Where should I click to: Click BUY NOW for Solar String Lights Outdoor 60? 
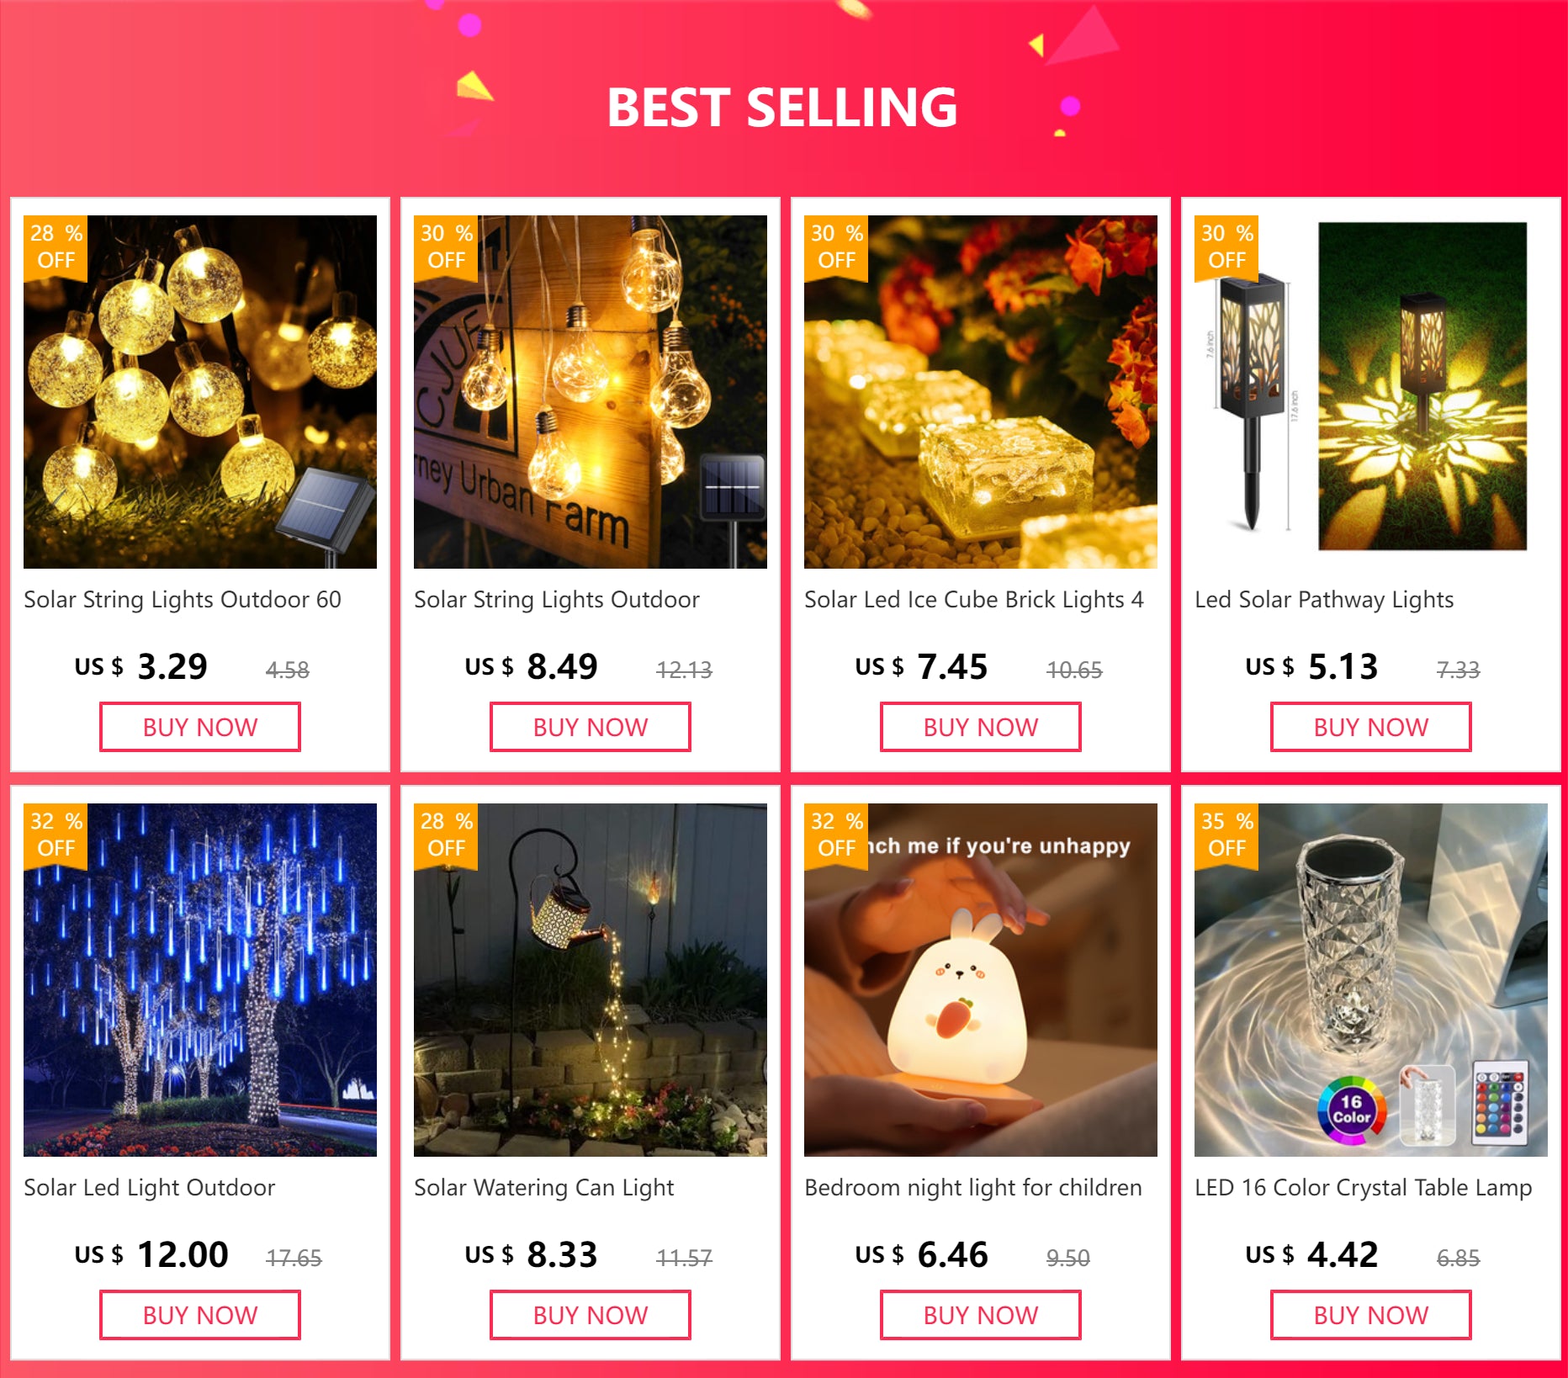[200, 727]
